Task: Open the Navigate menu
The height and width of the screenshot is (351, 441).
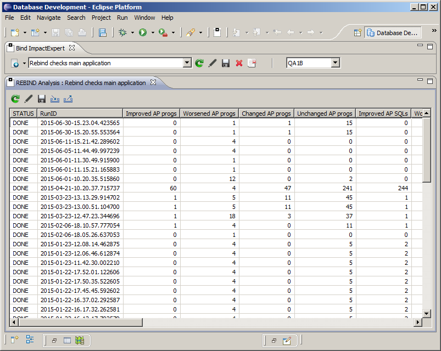Action: (48, 18)
